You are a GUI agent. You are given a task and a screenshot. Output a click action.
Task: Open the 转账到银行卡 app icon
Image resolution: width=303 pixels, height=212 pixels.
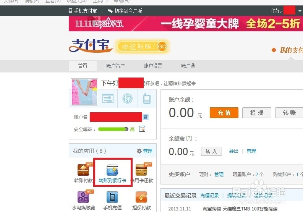point(112,170)
